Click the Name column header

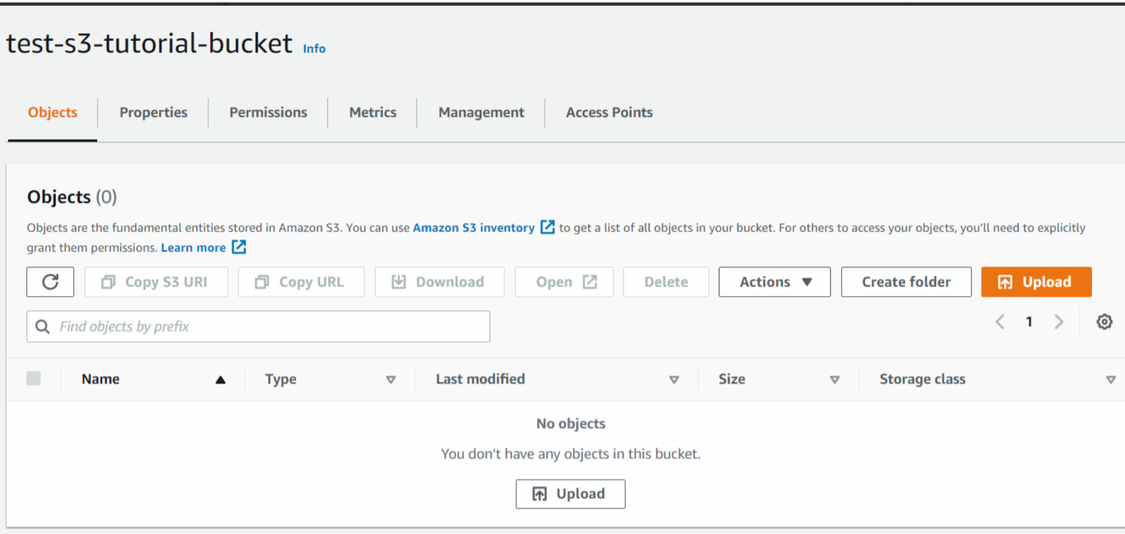click(x=101, y=379)
